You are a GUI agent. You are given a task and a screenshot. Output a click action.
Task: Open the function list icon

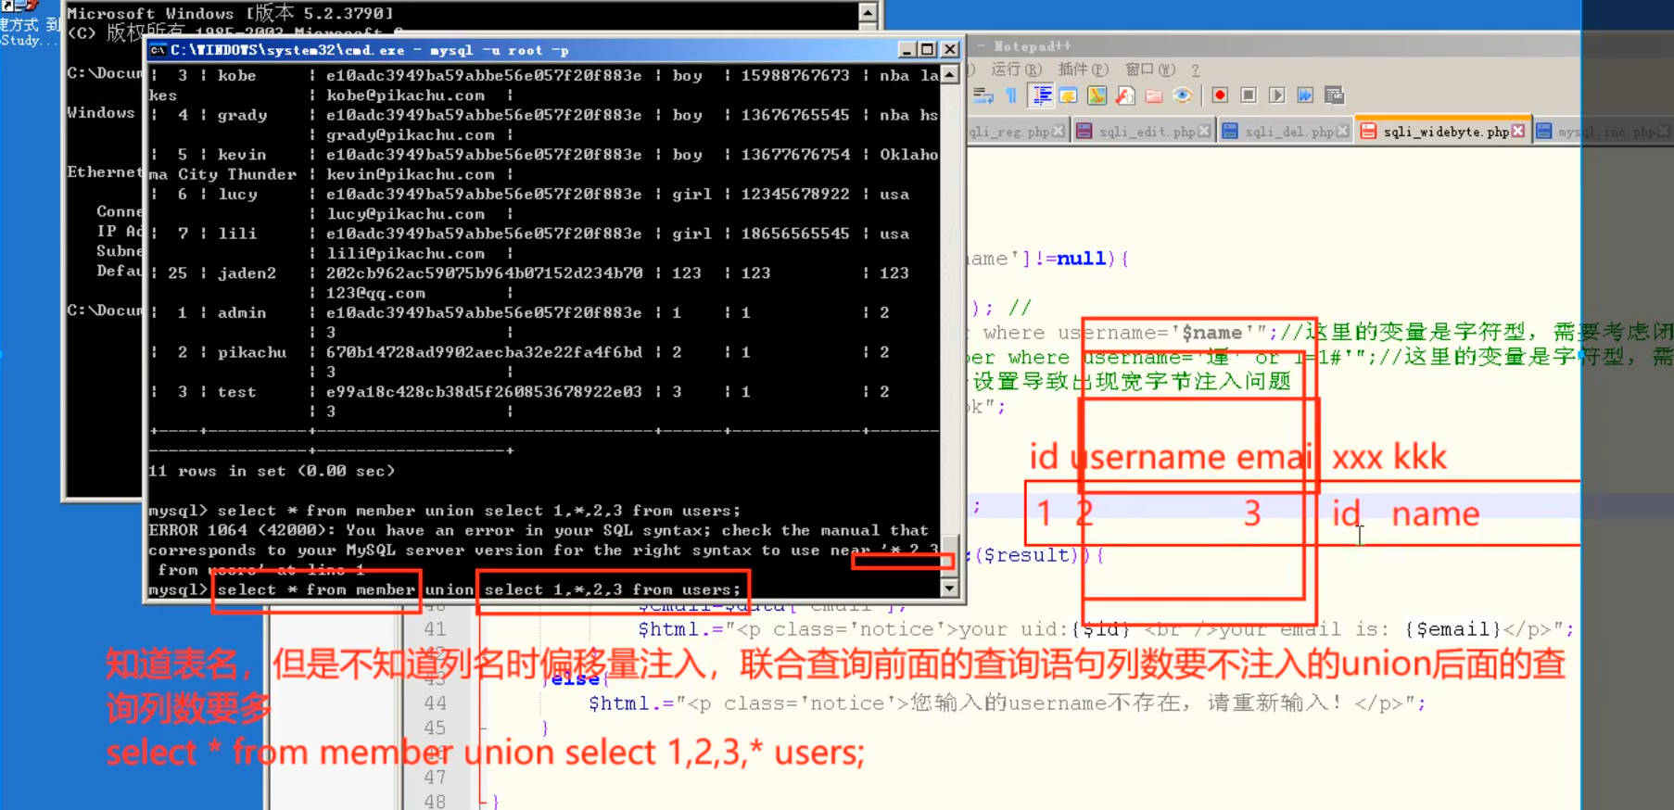[x=1125, y=95]
